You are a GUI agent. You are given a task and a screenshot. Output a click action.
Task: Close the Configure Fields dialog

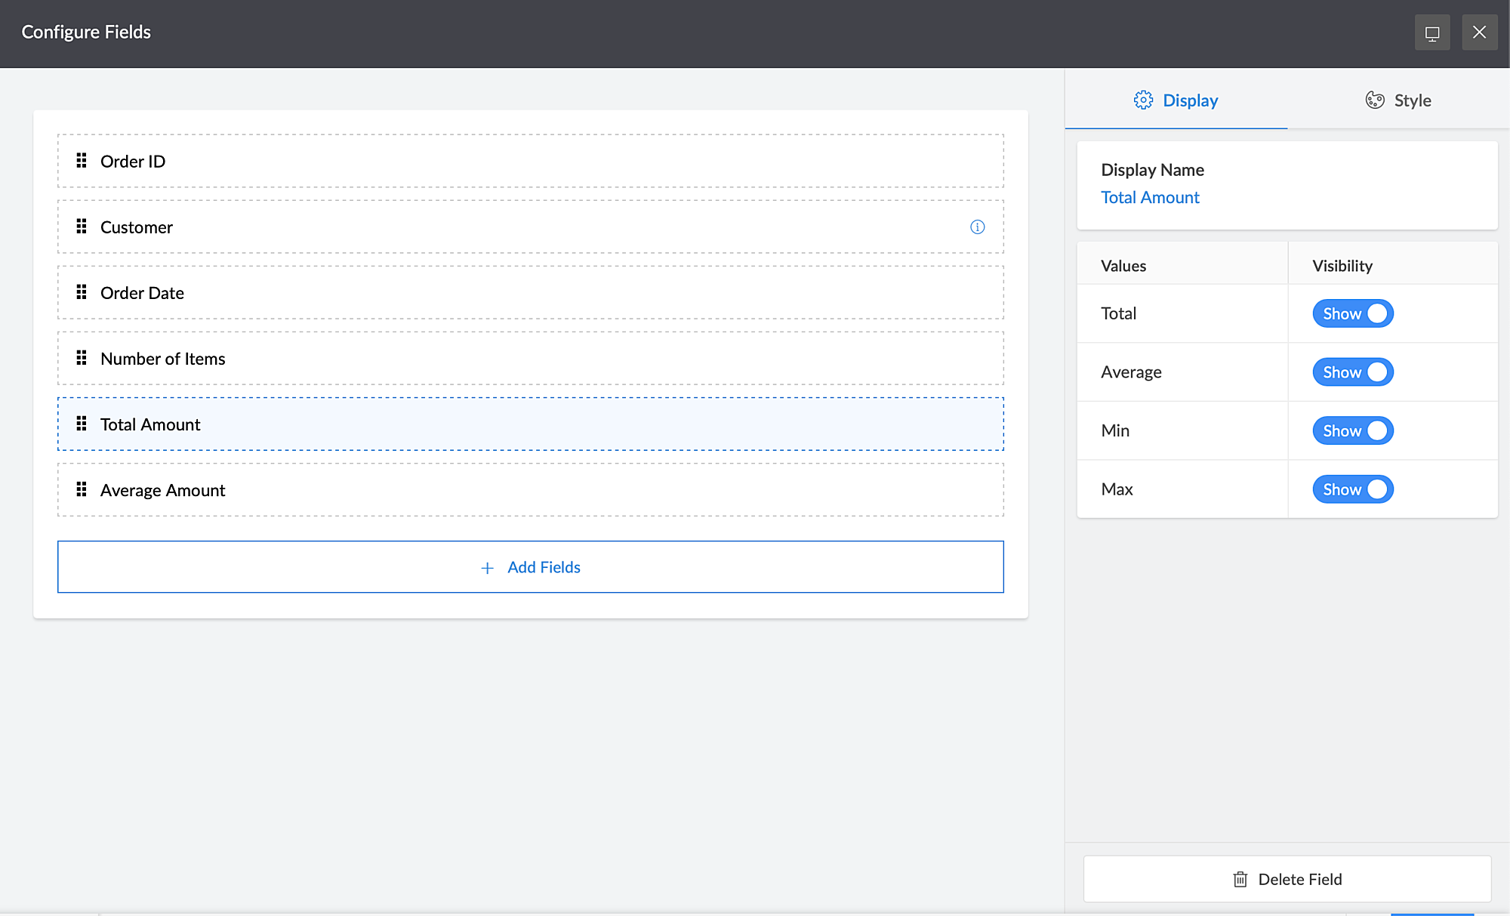1479,32
